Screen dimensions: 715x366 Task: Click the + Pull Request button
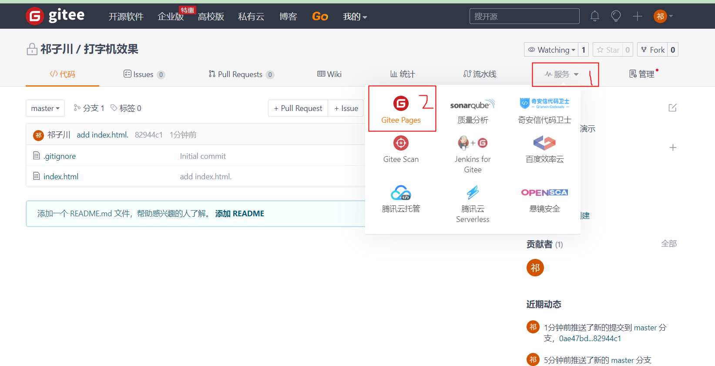[298, 108]
